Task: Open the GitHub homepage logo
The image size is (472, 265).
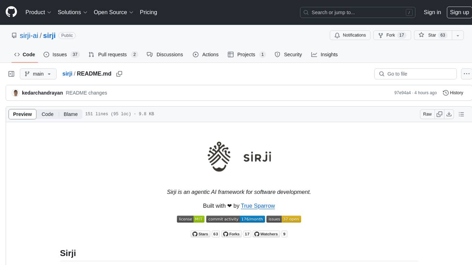Action: coord(11,12)
